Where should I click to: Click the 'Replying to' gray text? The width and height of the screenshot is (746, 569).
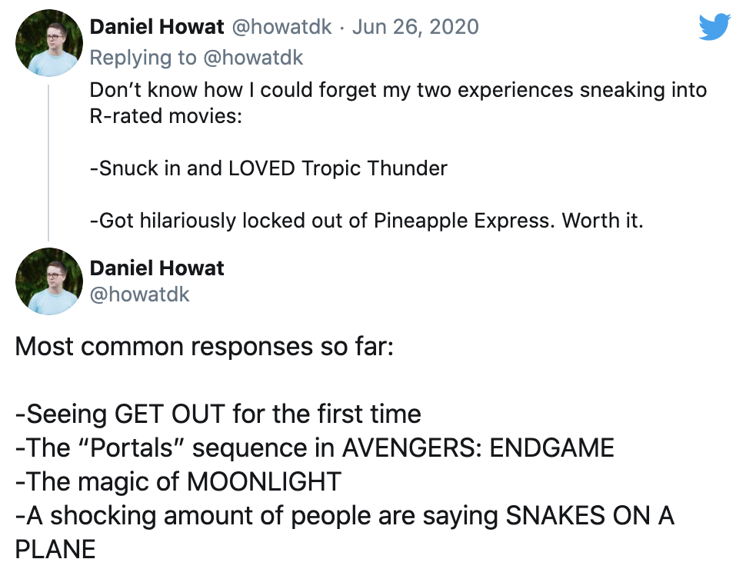pyautogui.click(x=143, y=58)
